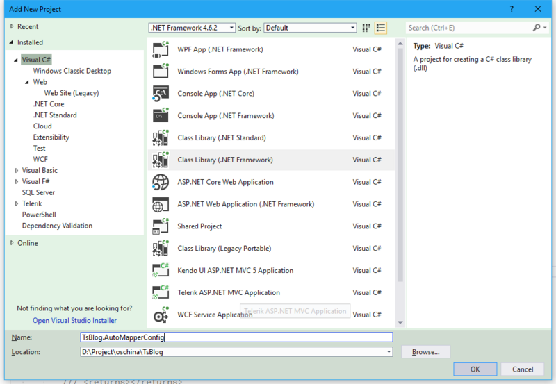
Task: Click the Class Library (Legacy Portable) icon
Action: click(x=161, y=249)
